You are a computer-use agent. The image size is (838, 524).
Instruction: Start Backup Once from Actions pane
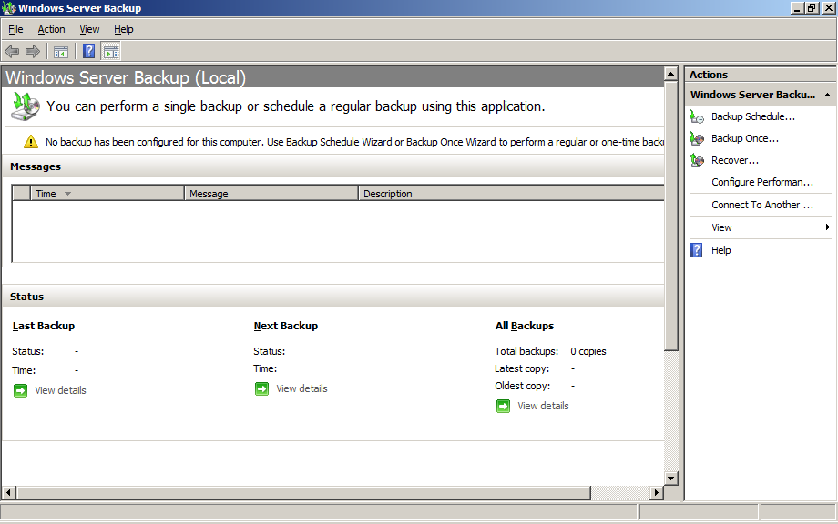coord(745,138)
